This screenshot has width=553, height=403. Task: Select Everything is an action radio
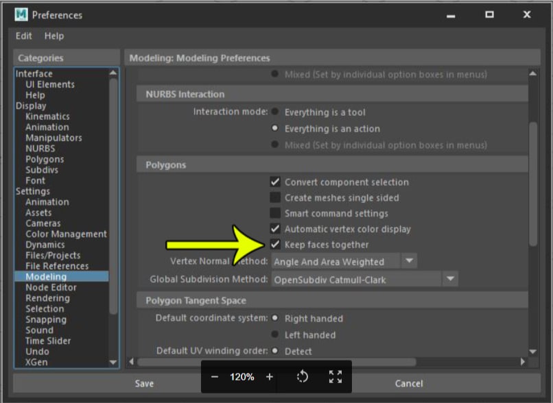click(274, 128)
